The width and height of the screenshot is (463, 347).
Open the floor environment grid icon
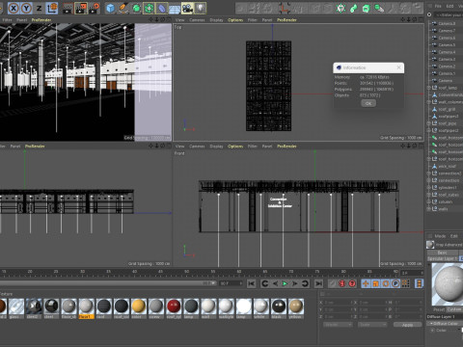(175, 8)
